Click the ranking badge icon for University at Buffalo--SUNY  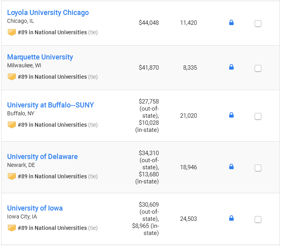(12, 125)
